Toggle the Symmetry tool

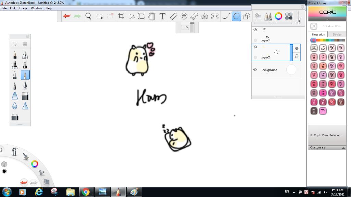pos(215,16)
